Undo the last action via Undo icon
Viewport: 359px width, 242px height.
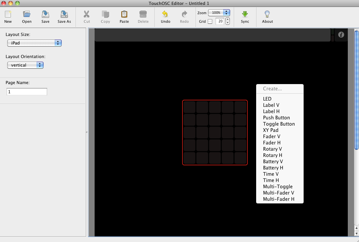pos(165,14)
